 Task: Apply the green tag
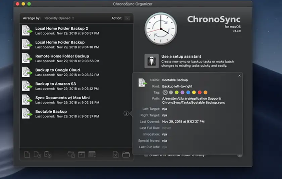177,93
